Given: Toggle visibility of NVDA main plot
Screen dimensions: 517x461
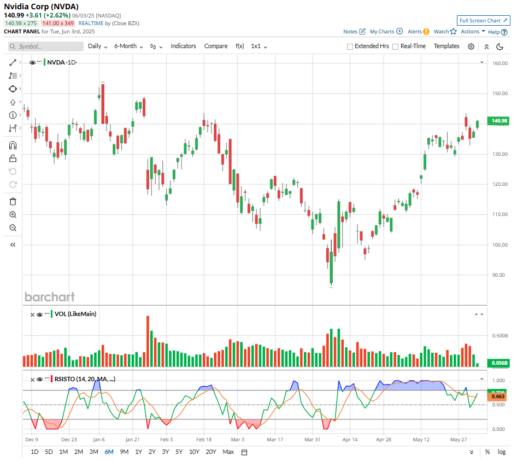Looking at the screenshot, I should coord(32,62).
